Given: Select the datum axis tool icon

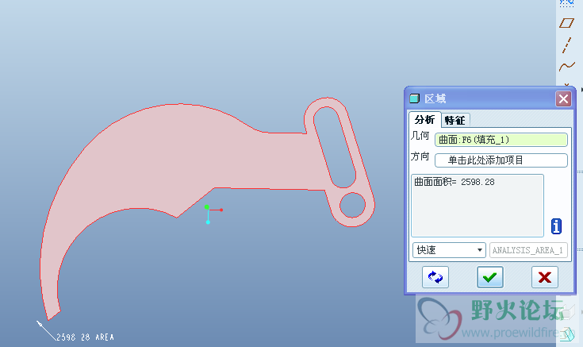Looking at the screenshot, I should 566,44.
